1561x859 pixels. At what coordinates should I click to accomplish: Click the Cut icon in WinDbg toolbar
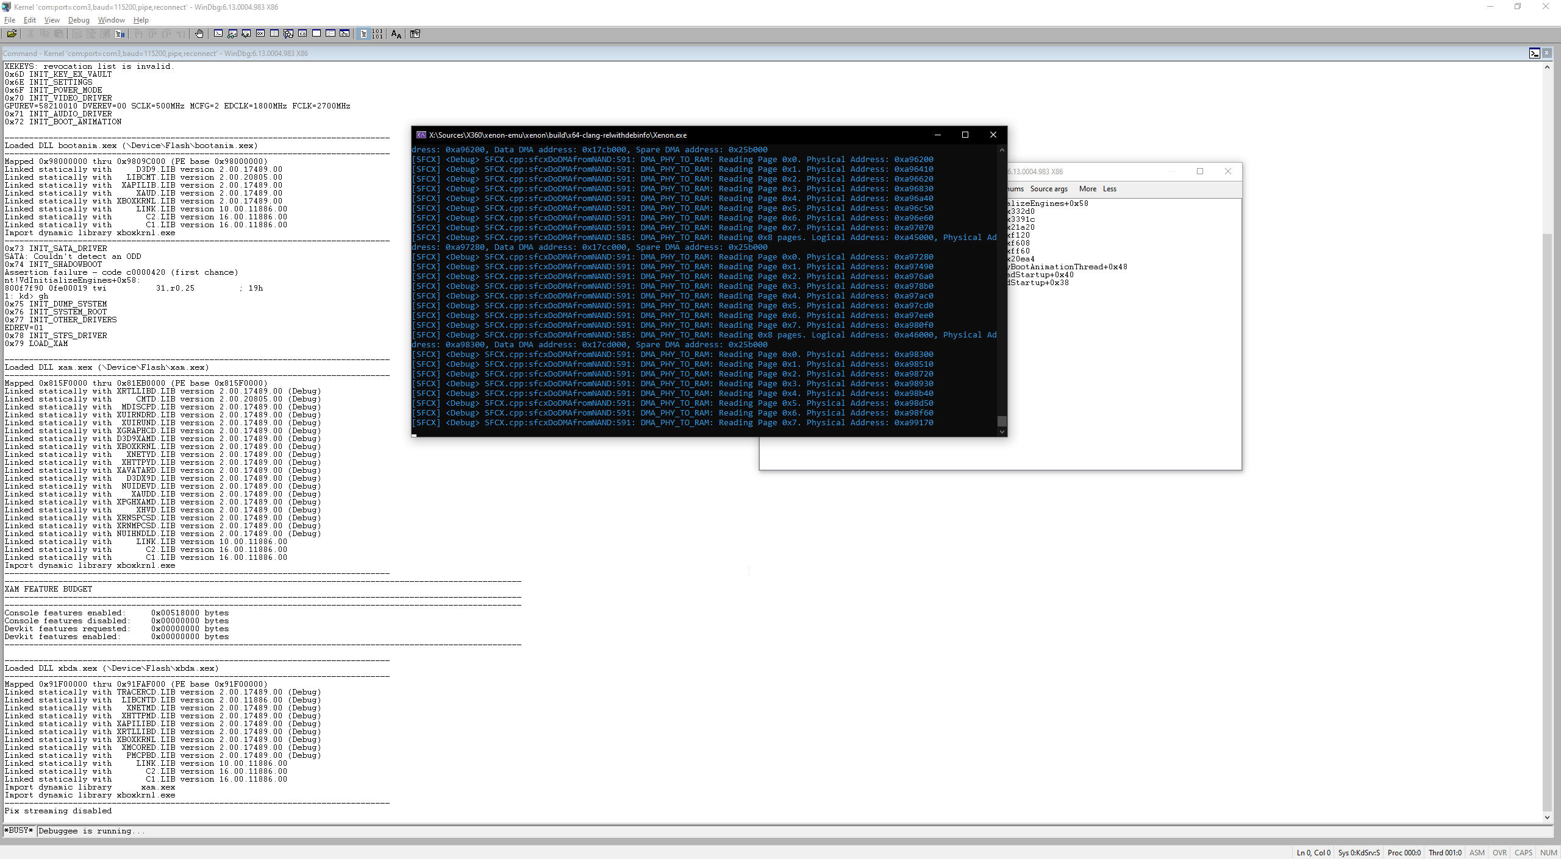(x=30, y=34)
